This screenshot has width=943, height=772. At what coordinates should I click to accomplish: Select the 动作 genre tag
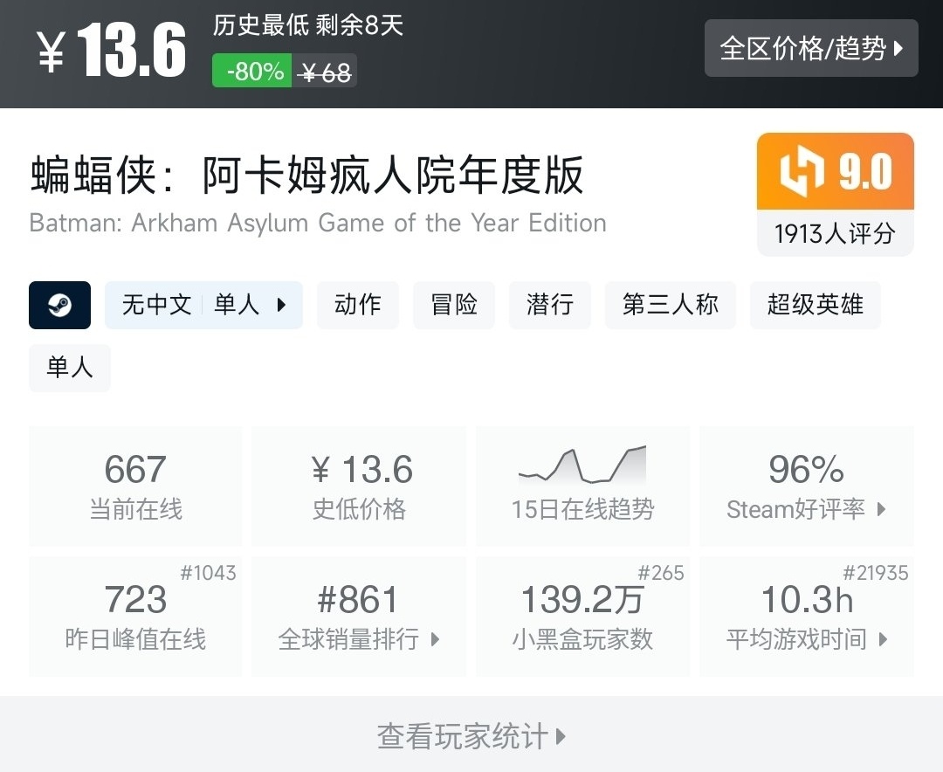[357, 305]
